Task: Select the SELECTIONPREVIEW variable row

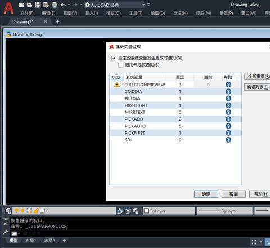Action: [x=175, y=85]
